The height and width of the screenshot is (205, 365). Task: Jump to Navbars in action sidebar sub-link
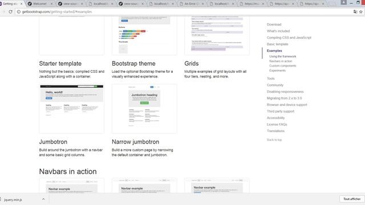281,61
